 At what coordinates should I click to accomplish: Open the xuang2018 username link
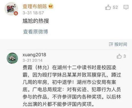[34, 55]
